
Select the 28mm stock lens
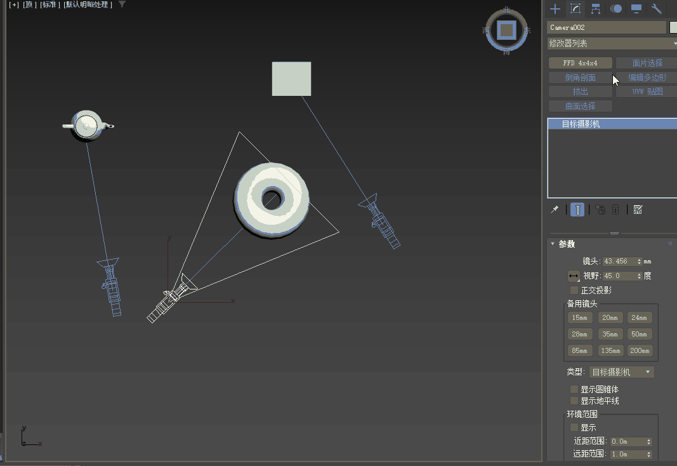click(x=580, y=335)
